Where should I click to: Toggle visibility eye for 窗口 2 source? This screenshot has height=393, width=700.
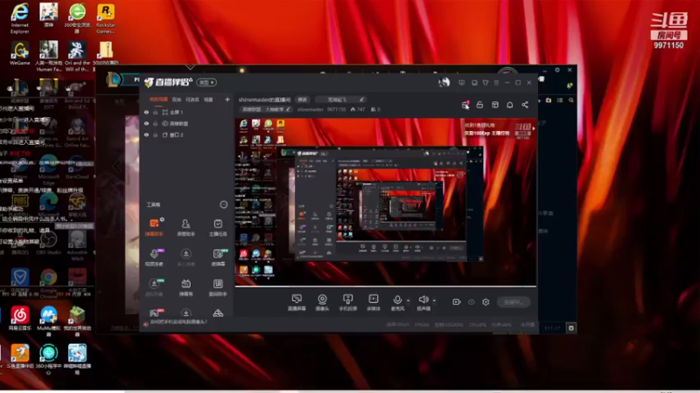click(x=146, y=134)
